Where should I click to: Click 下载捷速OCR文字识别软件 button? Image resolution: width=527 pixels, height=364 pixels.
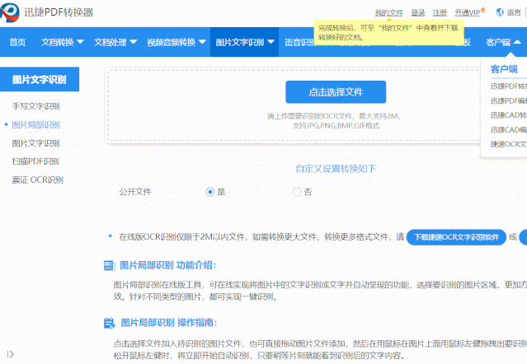(x=456, y=237)
